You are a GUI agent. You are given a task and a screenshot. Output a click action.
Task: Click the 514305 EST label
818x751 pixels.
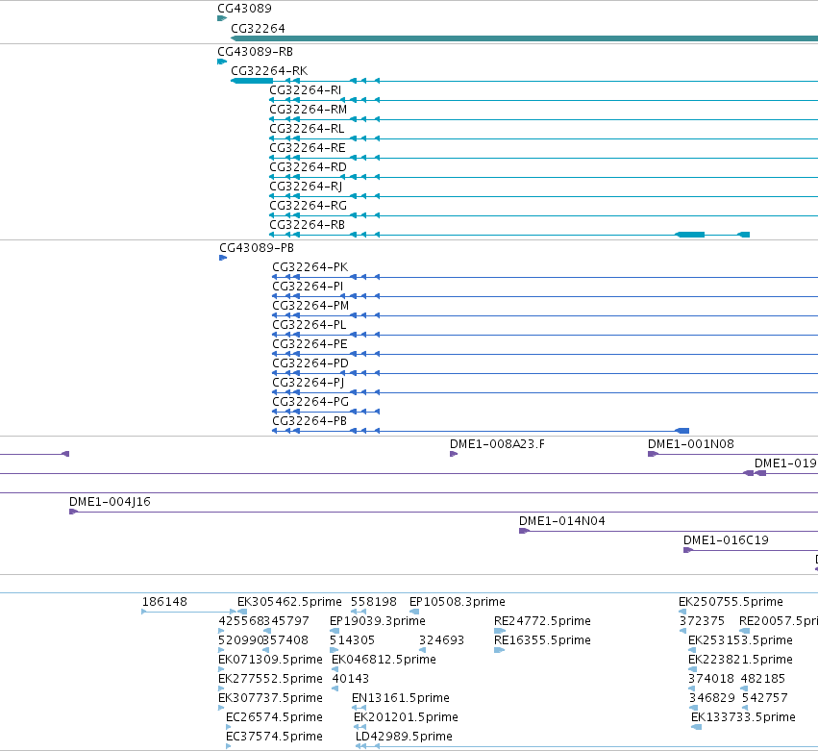(352, 640)
